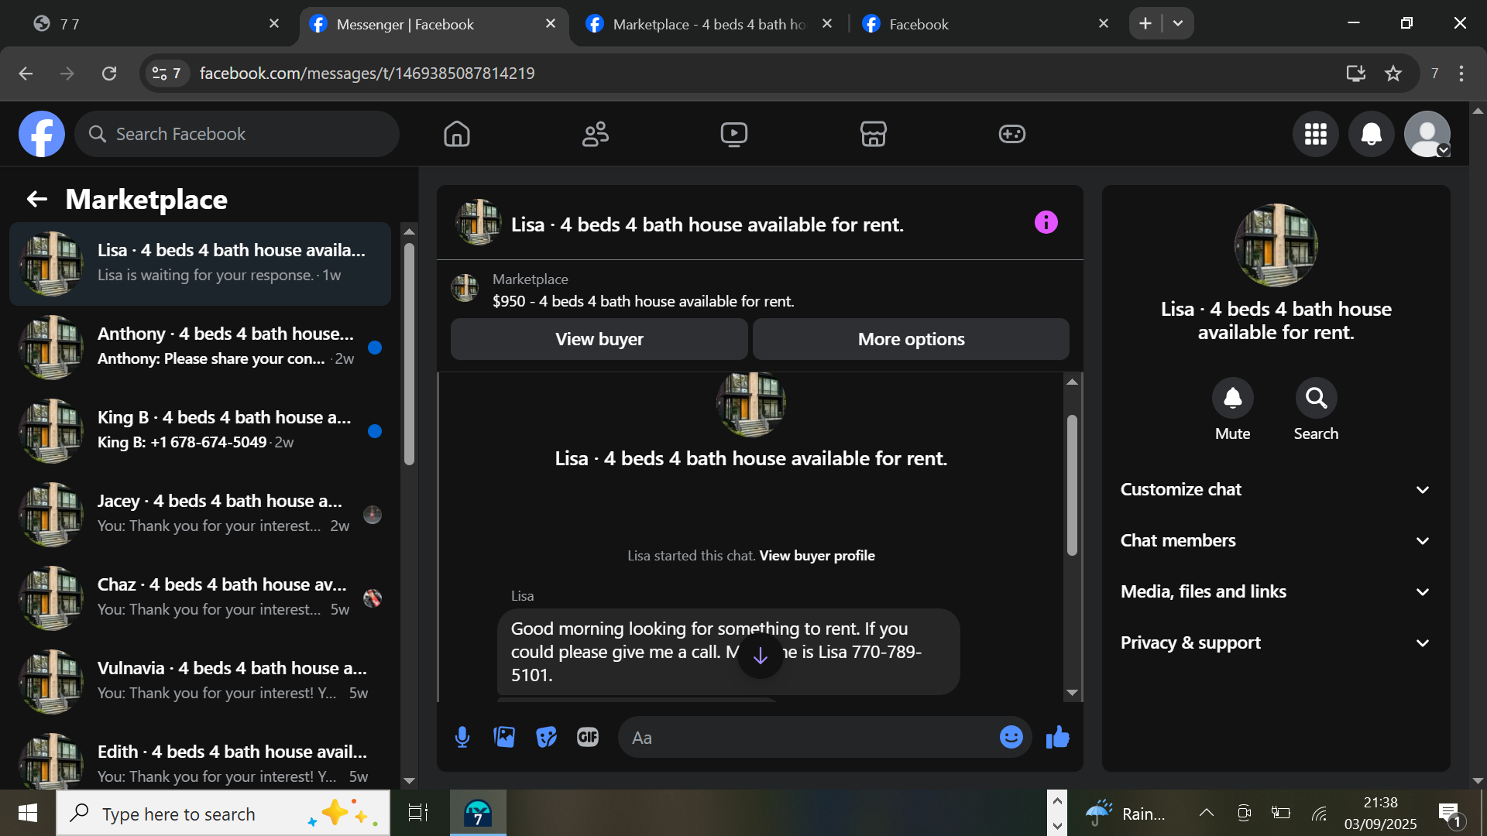
Task: Attach a photo with the image icon
Action: tap(504, 737)
